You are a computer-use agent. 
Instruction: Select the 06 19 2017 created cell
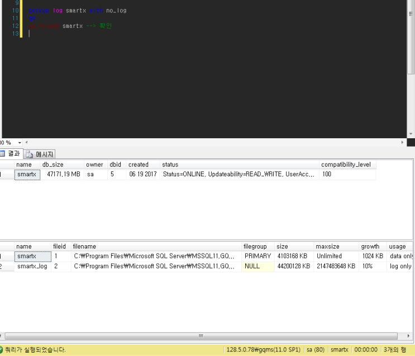[x=143, y=174]
